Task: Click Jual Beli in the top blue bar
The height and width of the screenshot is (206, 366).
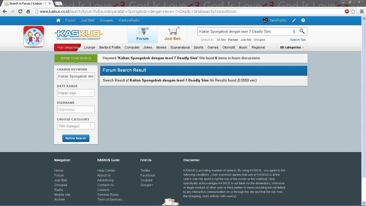Action: tap(87, 20)
